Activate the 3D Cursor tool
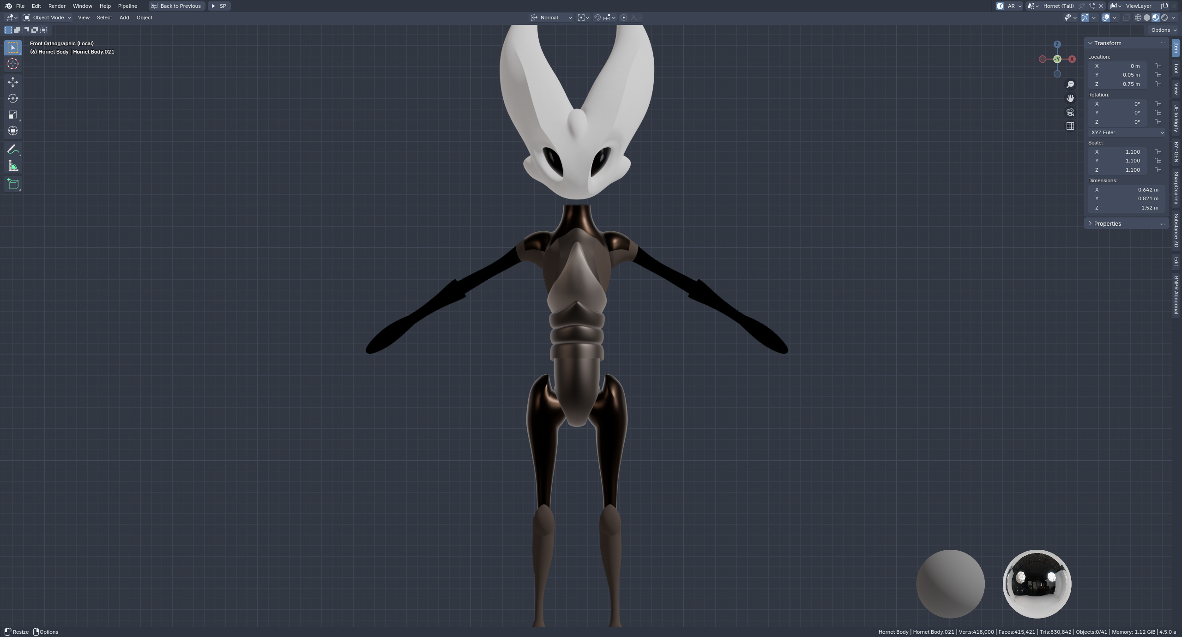 [13, 64]
